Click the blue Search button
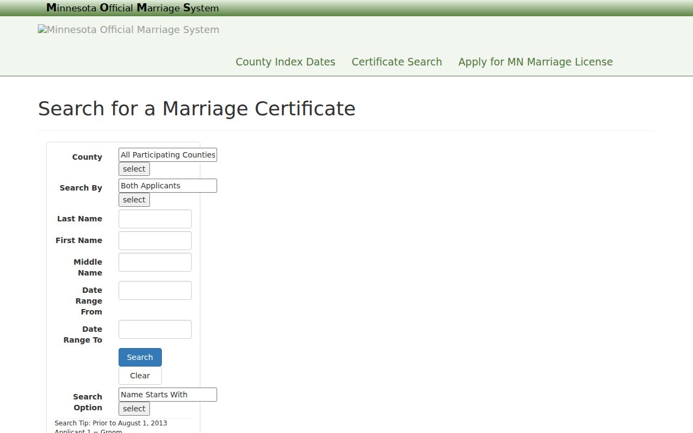The height and width of the screenshot is (433, 693). (140, 357)
